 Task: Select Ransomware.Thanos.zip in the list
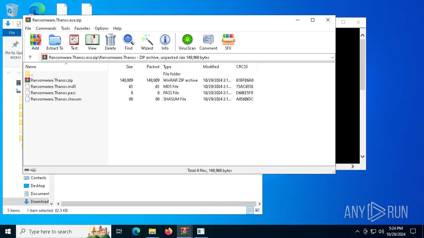click(52, 80)
